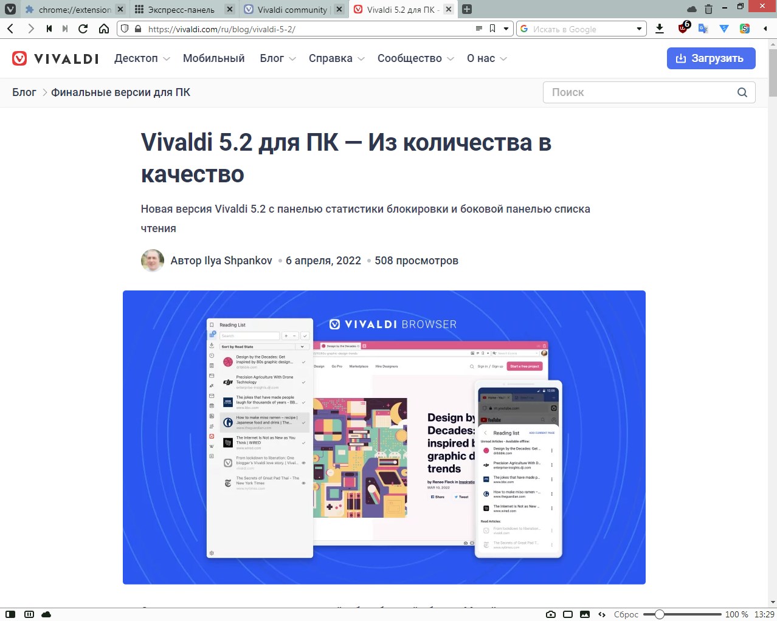Open the address bar bookmark dropdown arrow
777x621 pixels.
click(x=505, y=29)
